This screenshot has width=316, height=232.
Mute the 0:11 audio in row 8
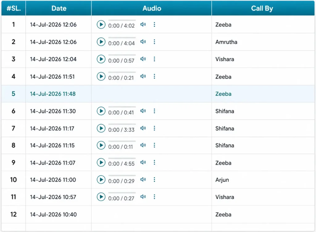point(143,145)
